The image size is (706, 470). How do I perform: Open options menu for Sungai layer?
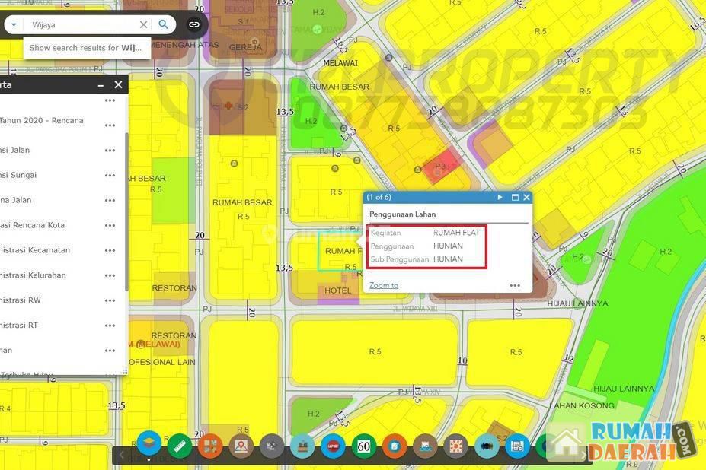click(x=110, y=175)
